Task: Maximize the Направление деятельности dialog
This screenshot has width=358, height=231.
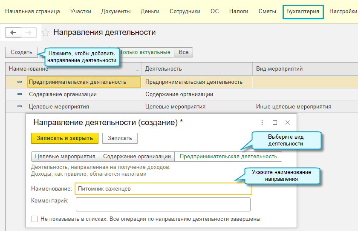Action: click(275, 123)
